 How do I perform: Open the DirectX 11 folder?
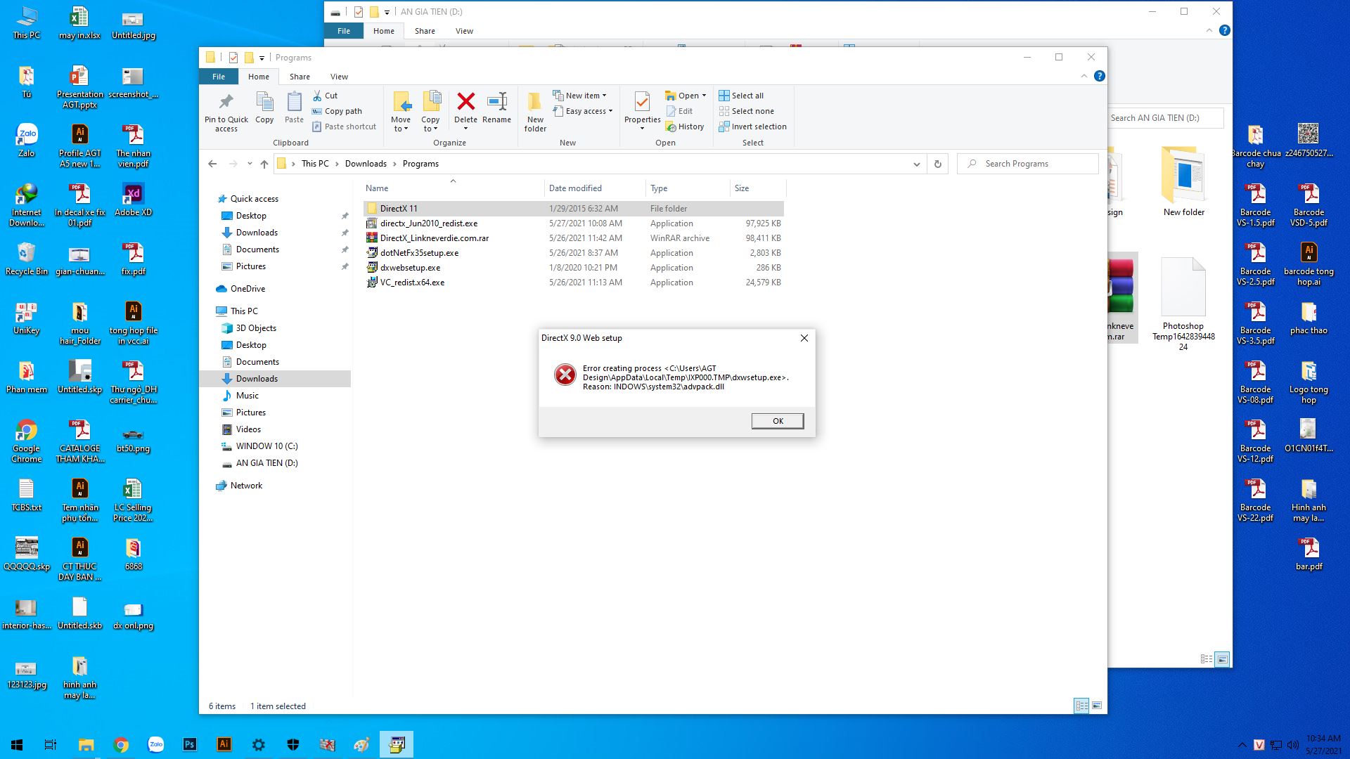[398, 207]
